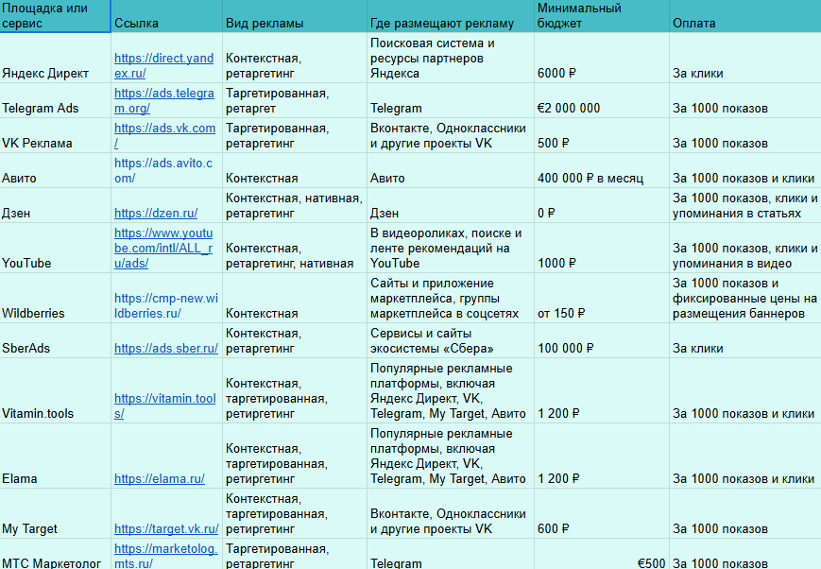Follow the ads.sber.ru link
This screenshot has height=569, width=821.
tap(166, 349)
